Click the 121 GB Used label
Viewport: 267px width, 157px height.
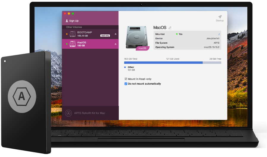(173, 59)
